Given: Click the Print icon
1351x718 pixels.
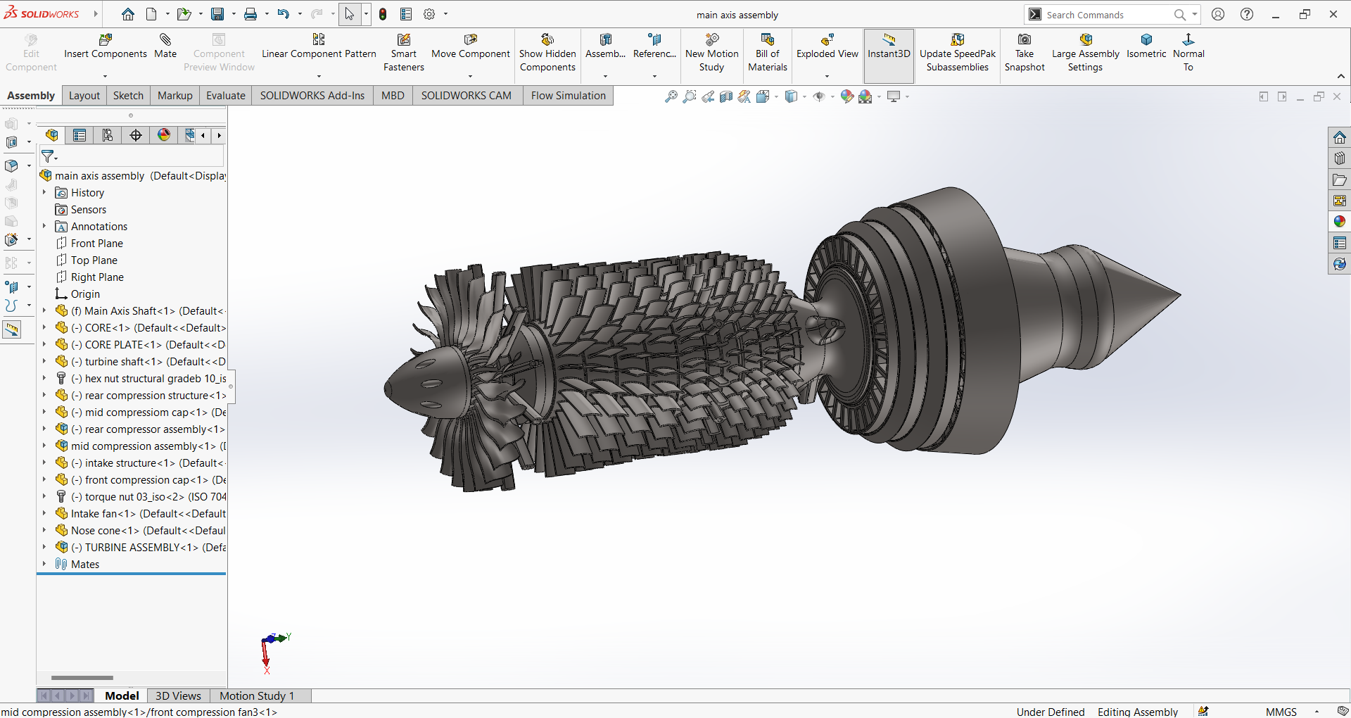Looking at the screenshot, I should 250,14.
